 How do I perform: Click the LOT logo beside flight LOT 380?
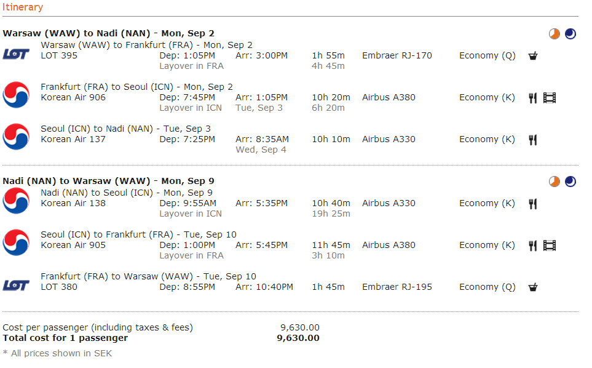[16, 285]
